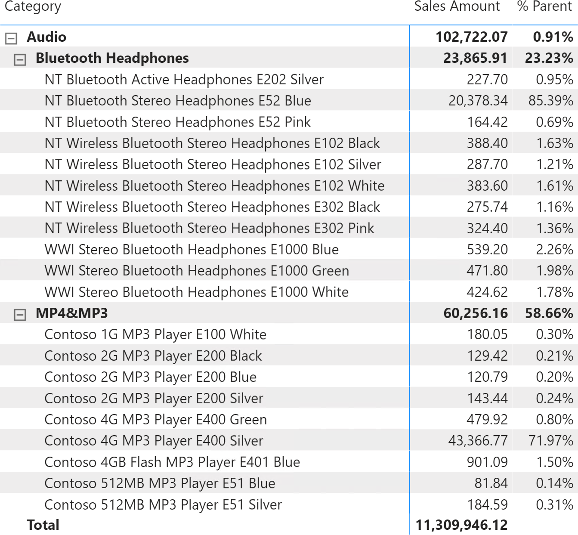
Task: Select Contoso 2G MP3 Player E200 Black
Action: tap(153, 356)
